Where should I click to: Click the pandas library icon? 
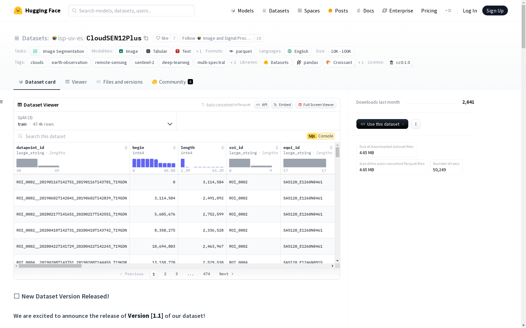299,62
